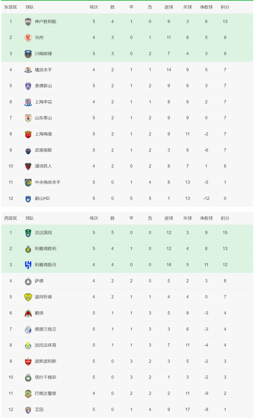Click the 浦项铁人 team logo

coord(28,166)
